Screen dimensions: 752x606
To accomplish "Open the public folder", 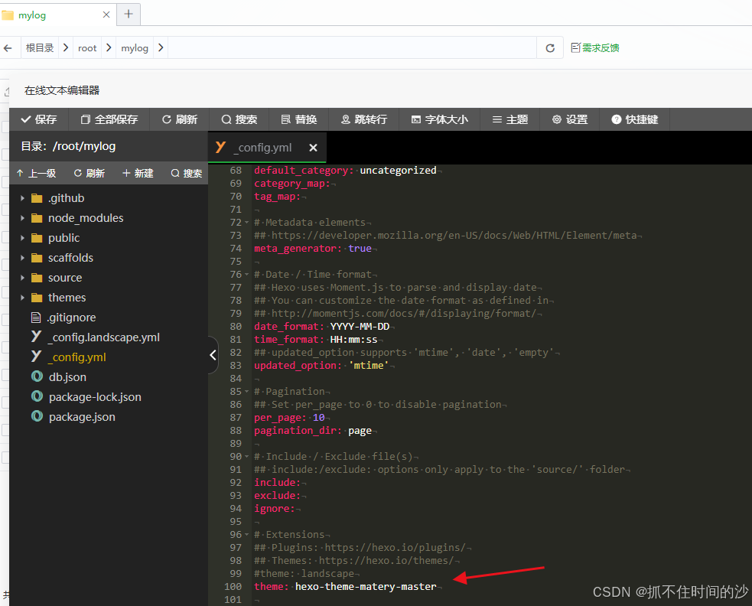I will pos(63,238).
